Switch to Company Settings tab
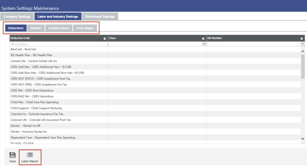The width and height of the screenshot is (307, 166). point(17,16)
